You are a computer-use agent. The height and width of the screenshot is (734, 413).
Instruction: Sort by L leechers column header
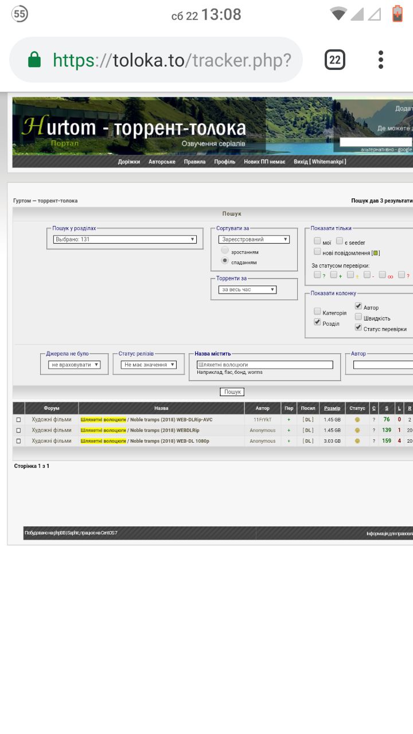[x=399, y=408]
